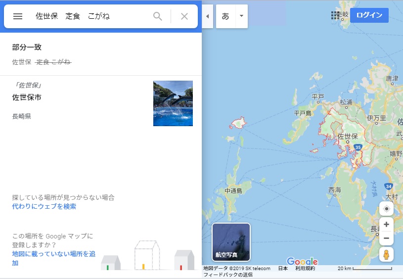This screenshot has height=279, width=403.
Task: Toggle the 20 km map scale
Action: click(365, 269)
